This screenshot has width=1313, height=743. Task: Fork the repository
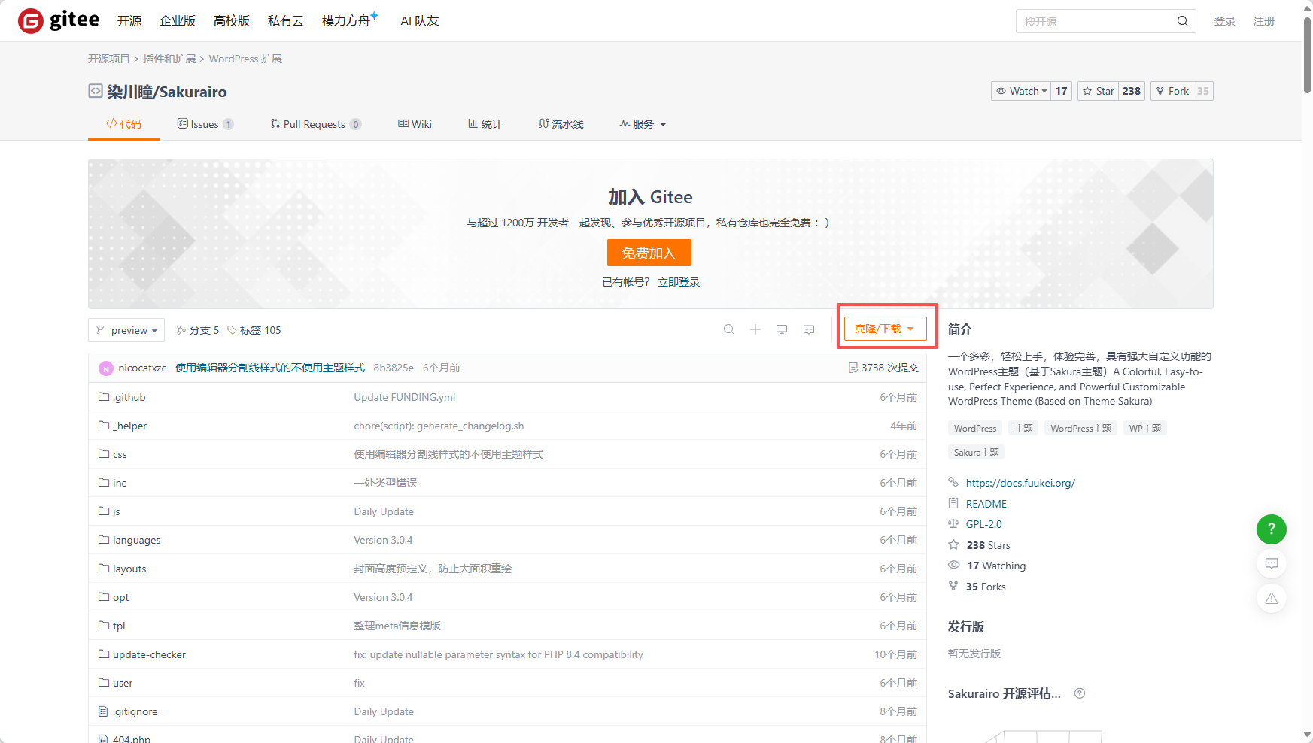click(x=1172, y=91)
